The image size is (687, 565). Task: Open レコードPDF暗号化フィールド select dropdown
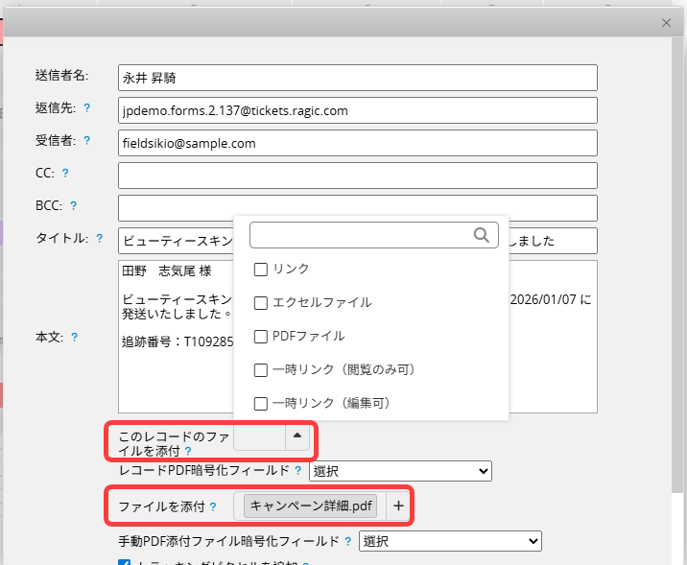tap(400, 471)
